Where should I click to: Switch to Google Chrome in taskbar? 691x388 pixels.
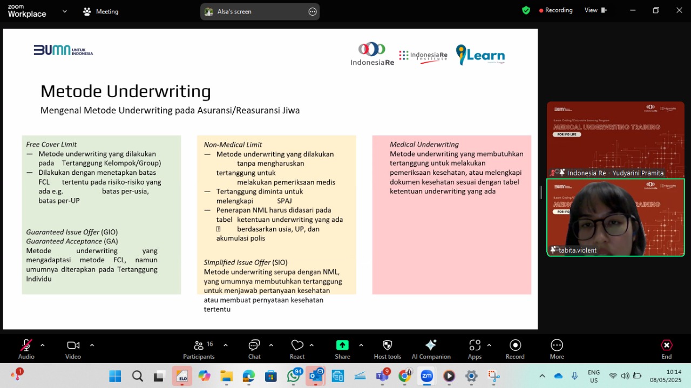click(404, 376)
